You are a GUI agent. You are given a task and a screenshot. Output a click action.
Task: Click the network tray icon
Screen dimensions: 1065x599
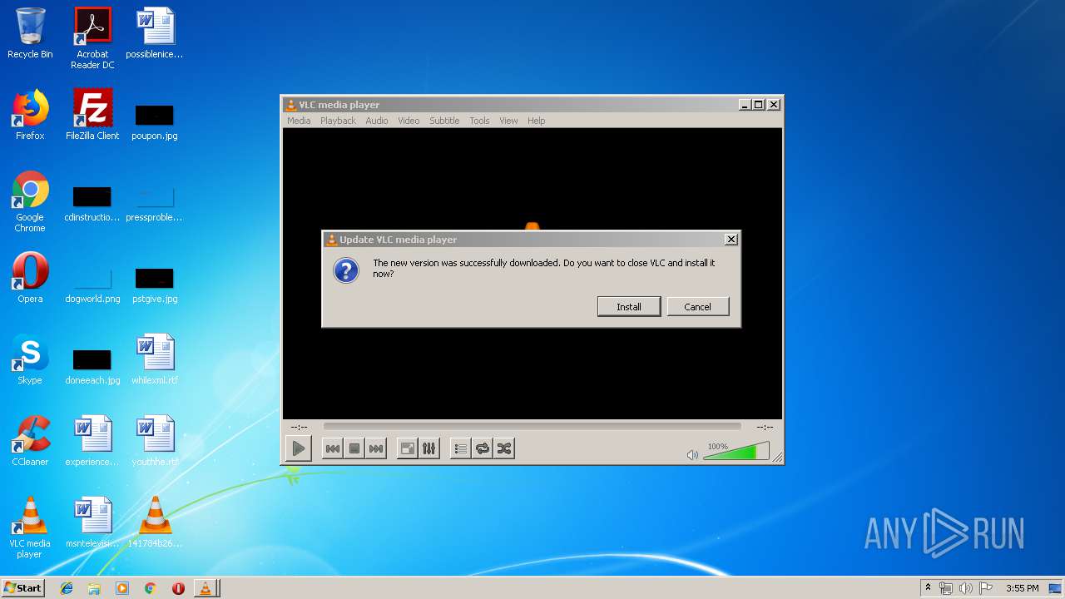tap(946, 588)
